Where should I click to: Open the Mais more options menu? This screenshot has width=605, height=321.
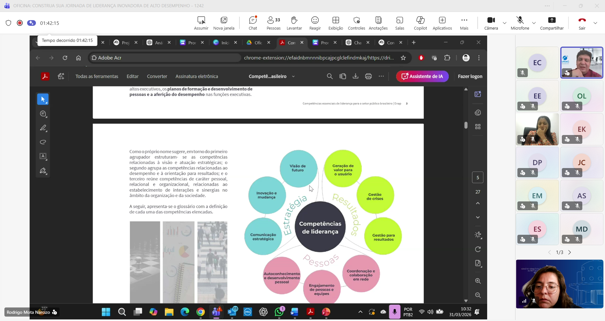464,23
